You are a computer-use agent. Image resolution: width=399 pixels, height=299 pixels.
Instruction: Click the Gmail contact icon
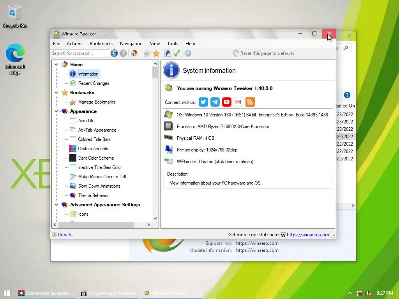pos(238,102)
